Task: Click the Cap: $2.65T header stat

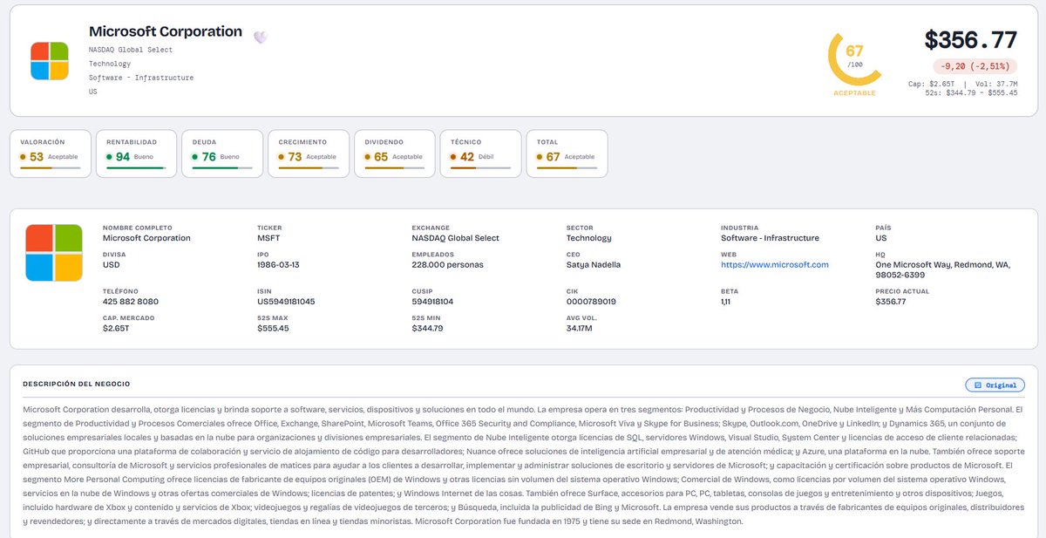Action: coord(932,84)
